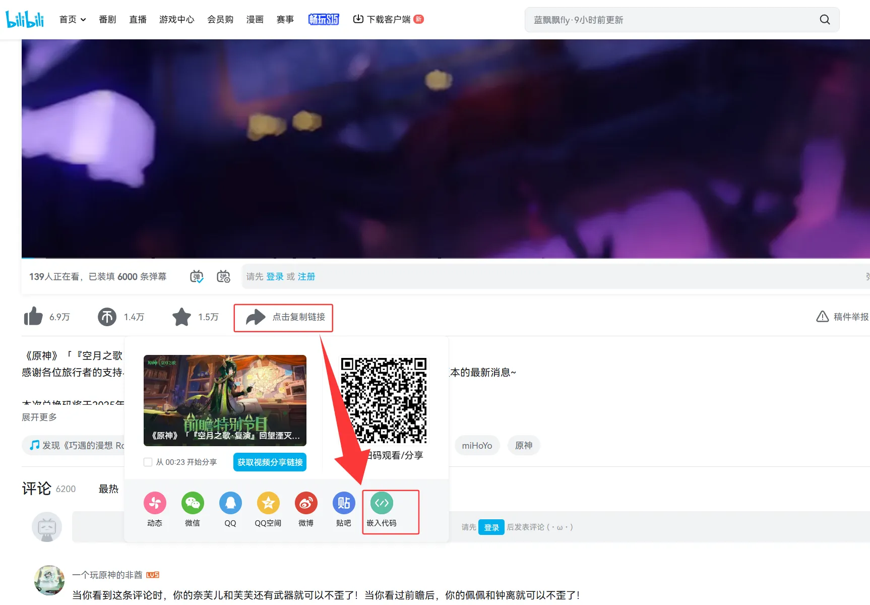Expand the 首页 dropdown menu
This screenshot has width=870, height=605.
73,19
